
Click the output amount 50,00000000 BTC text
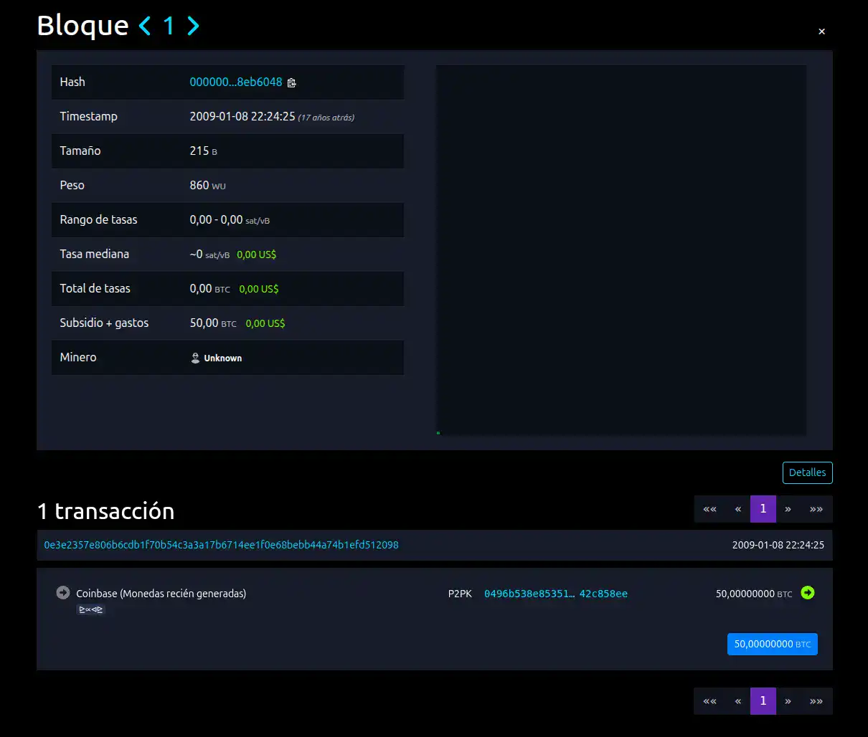click(x=754, y=594)
